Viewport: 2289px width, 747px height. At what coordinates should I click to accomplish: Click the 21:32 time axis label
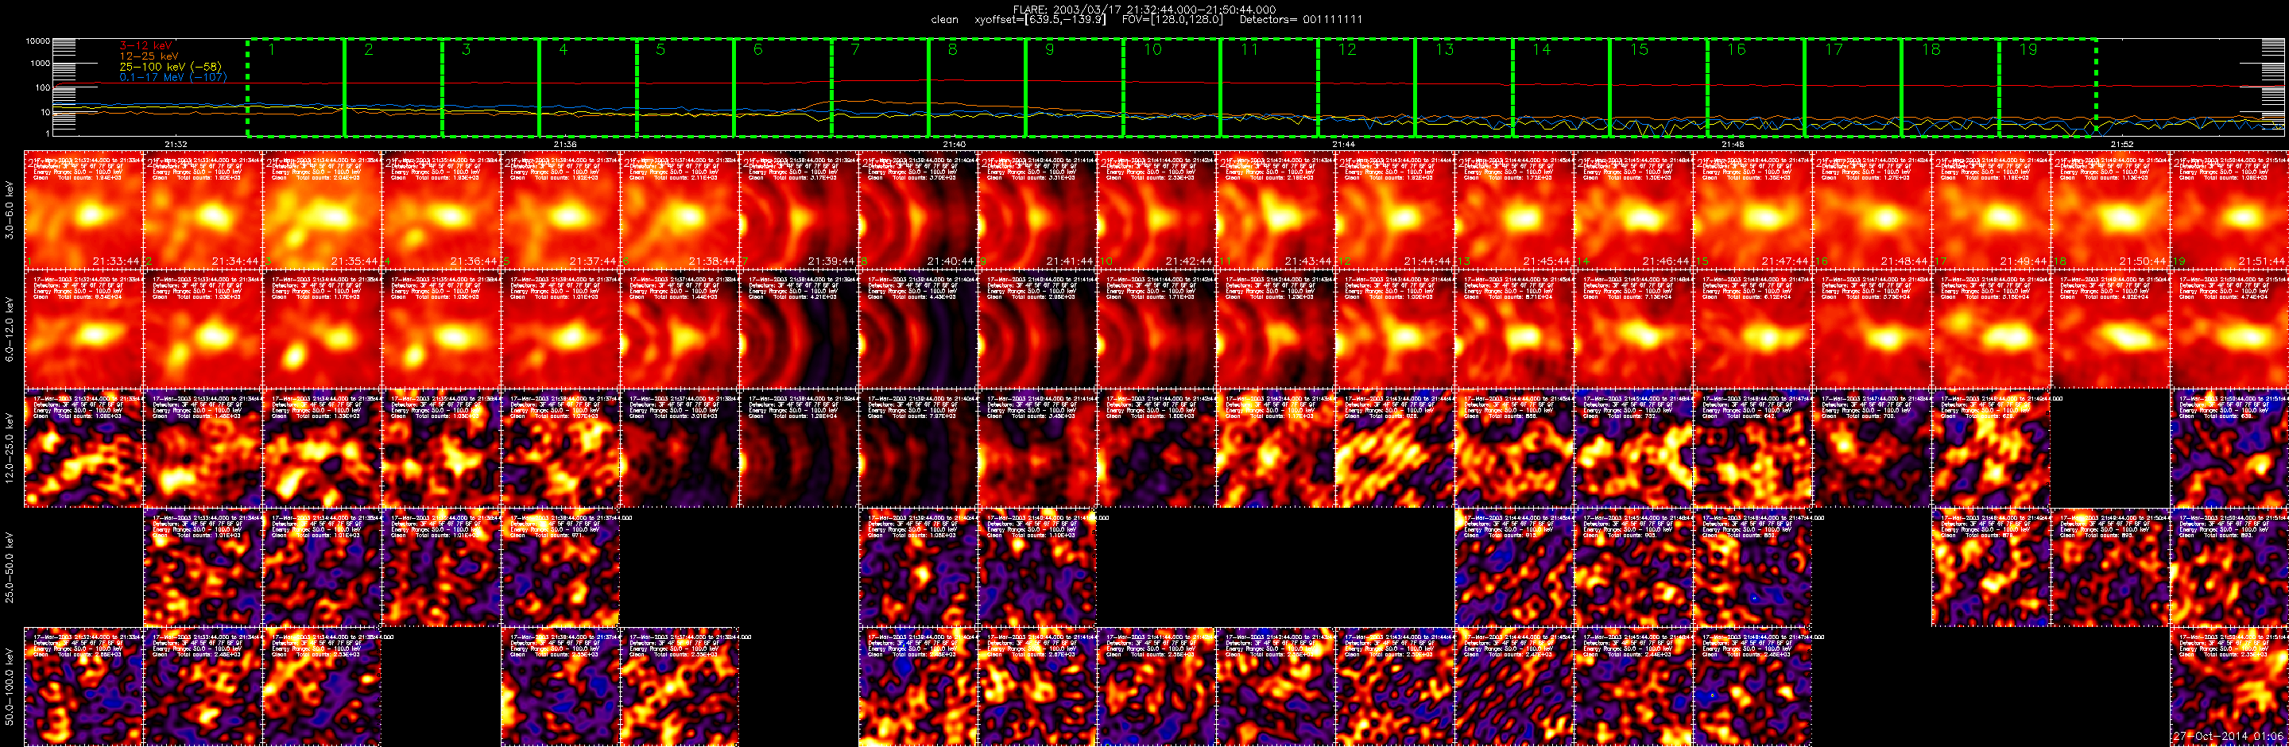pyautogui.click(x=176, y=144)
